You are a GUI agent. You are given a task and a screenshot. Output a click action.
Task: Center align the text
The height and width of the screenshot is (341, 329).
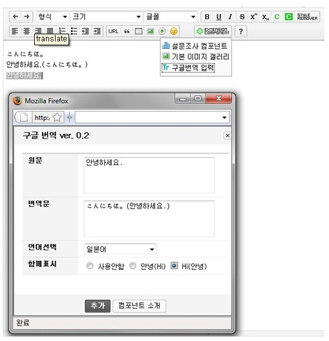tap(27, 31)
